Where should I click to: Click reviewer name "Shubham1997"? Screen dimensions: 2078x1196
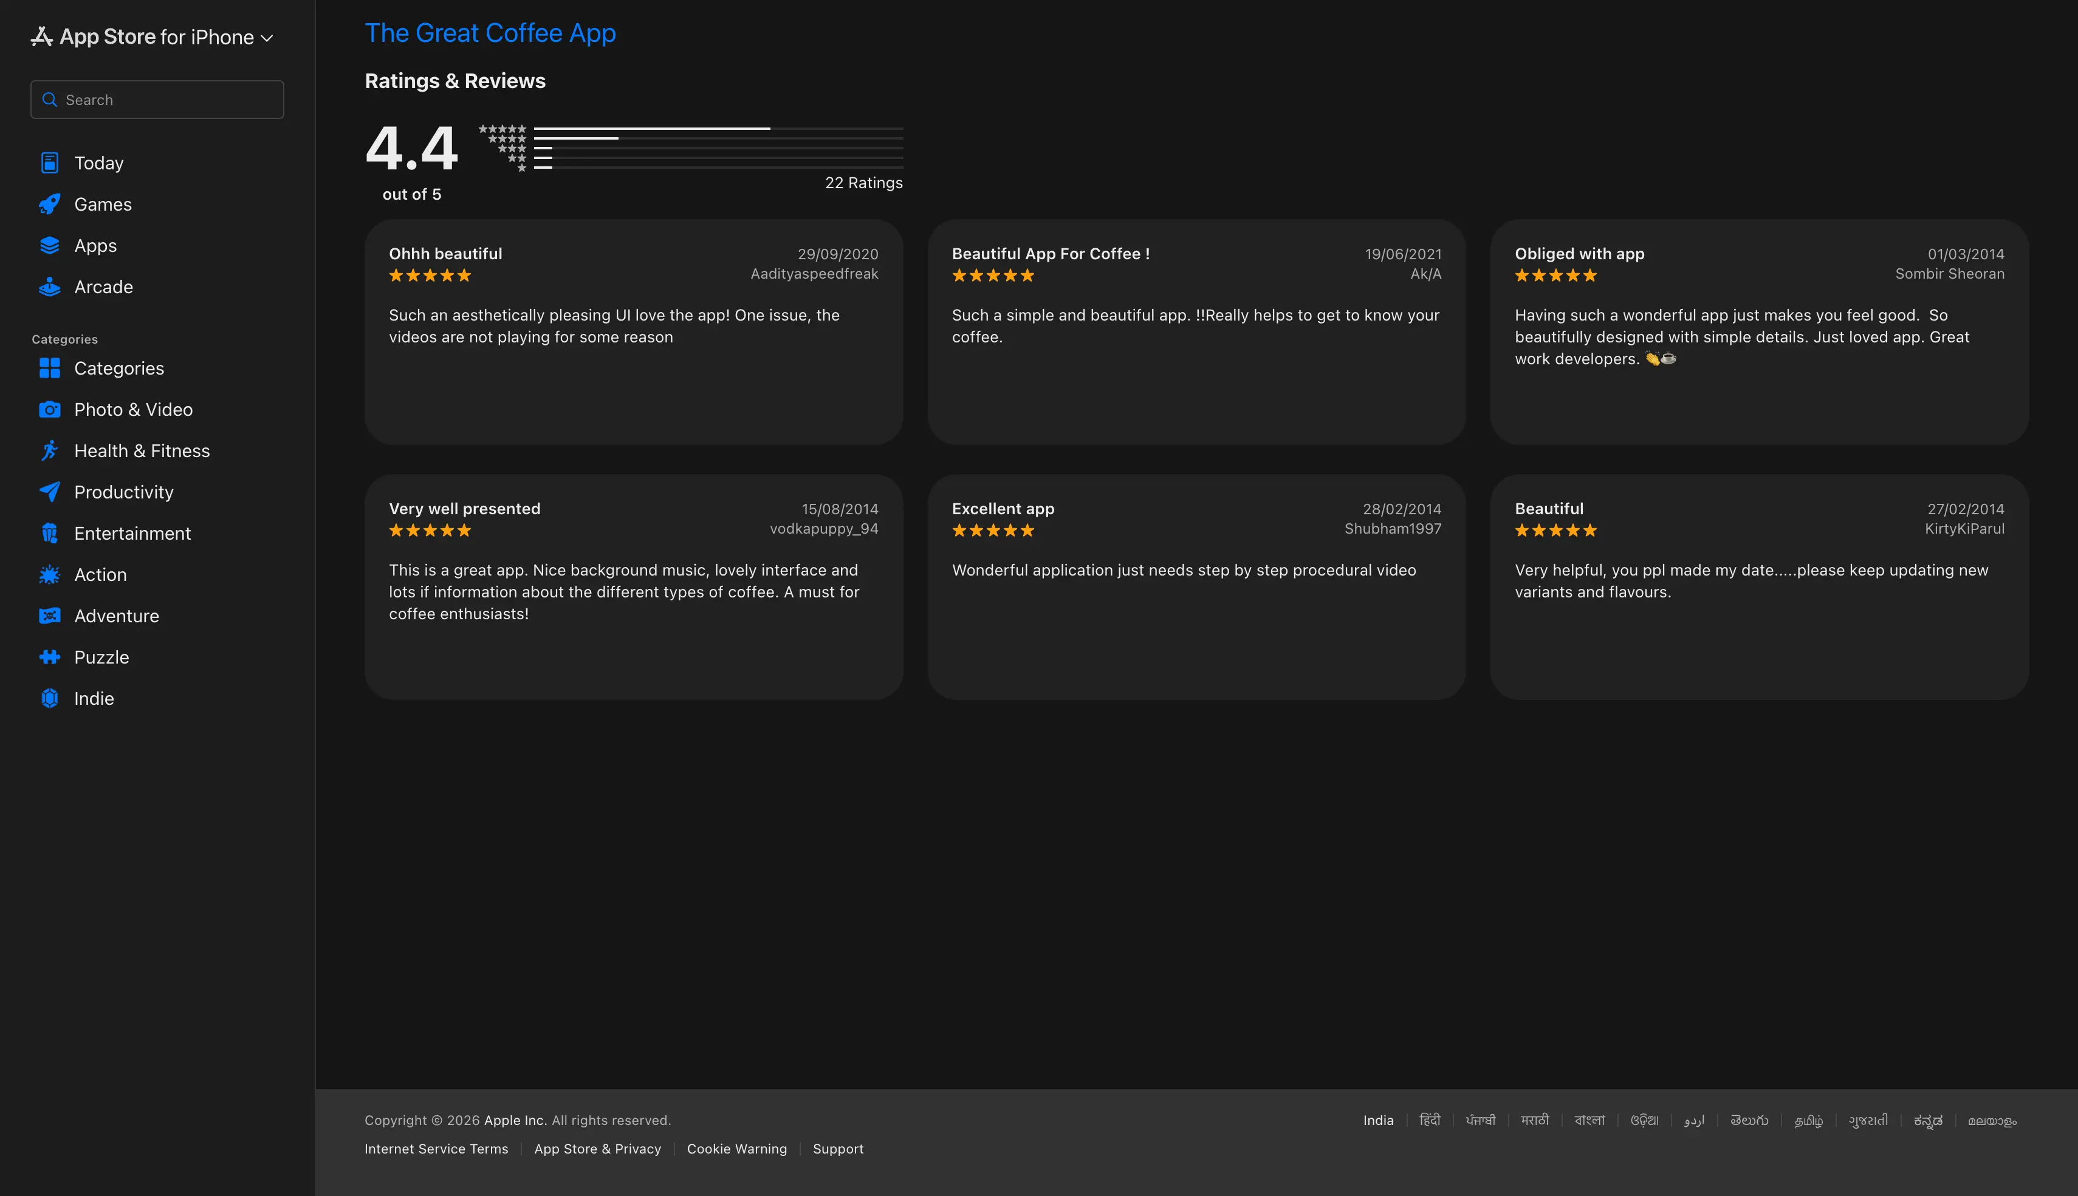point(1393,529)
